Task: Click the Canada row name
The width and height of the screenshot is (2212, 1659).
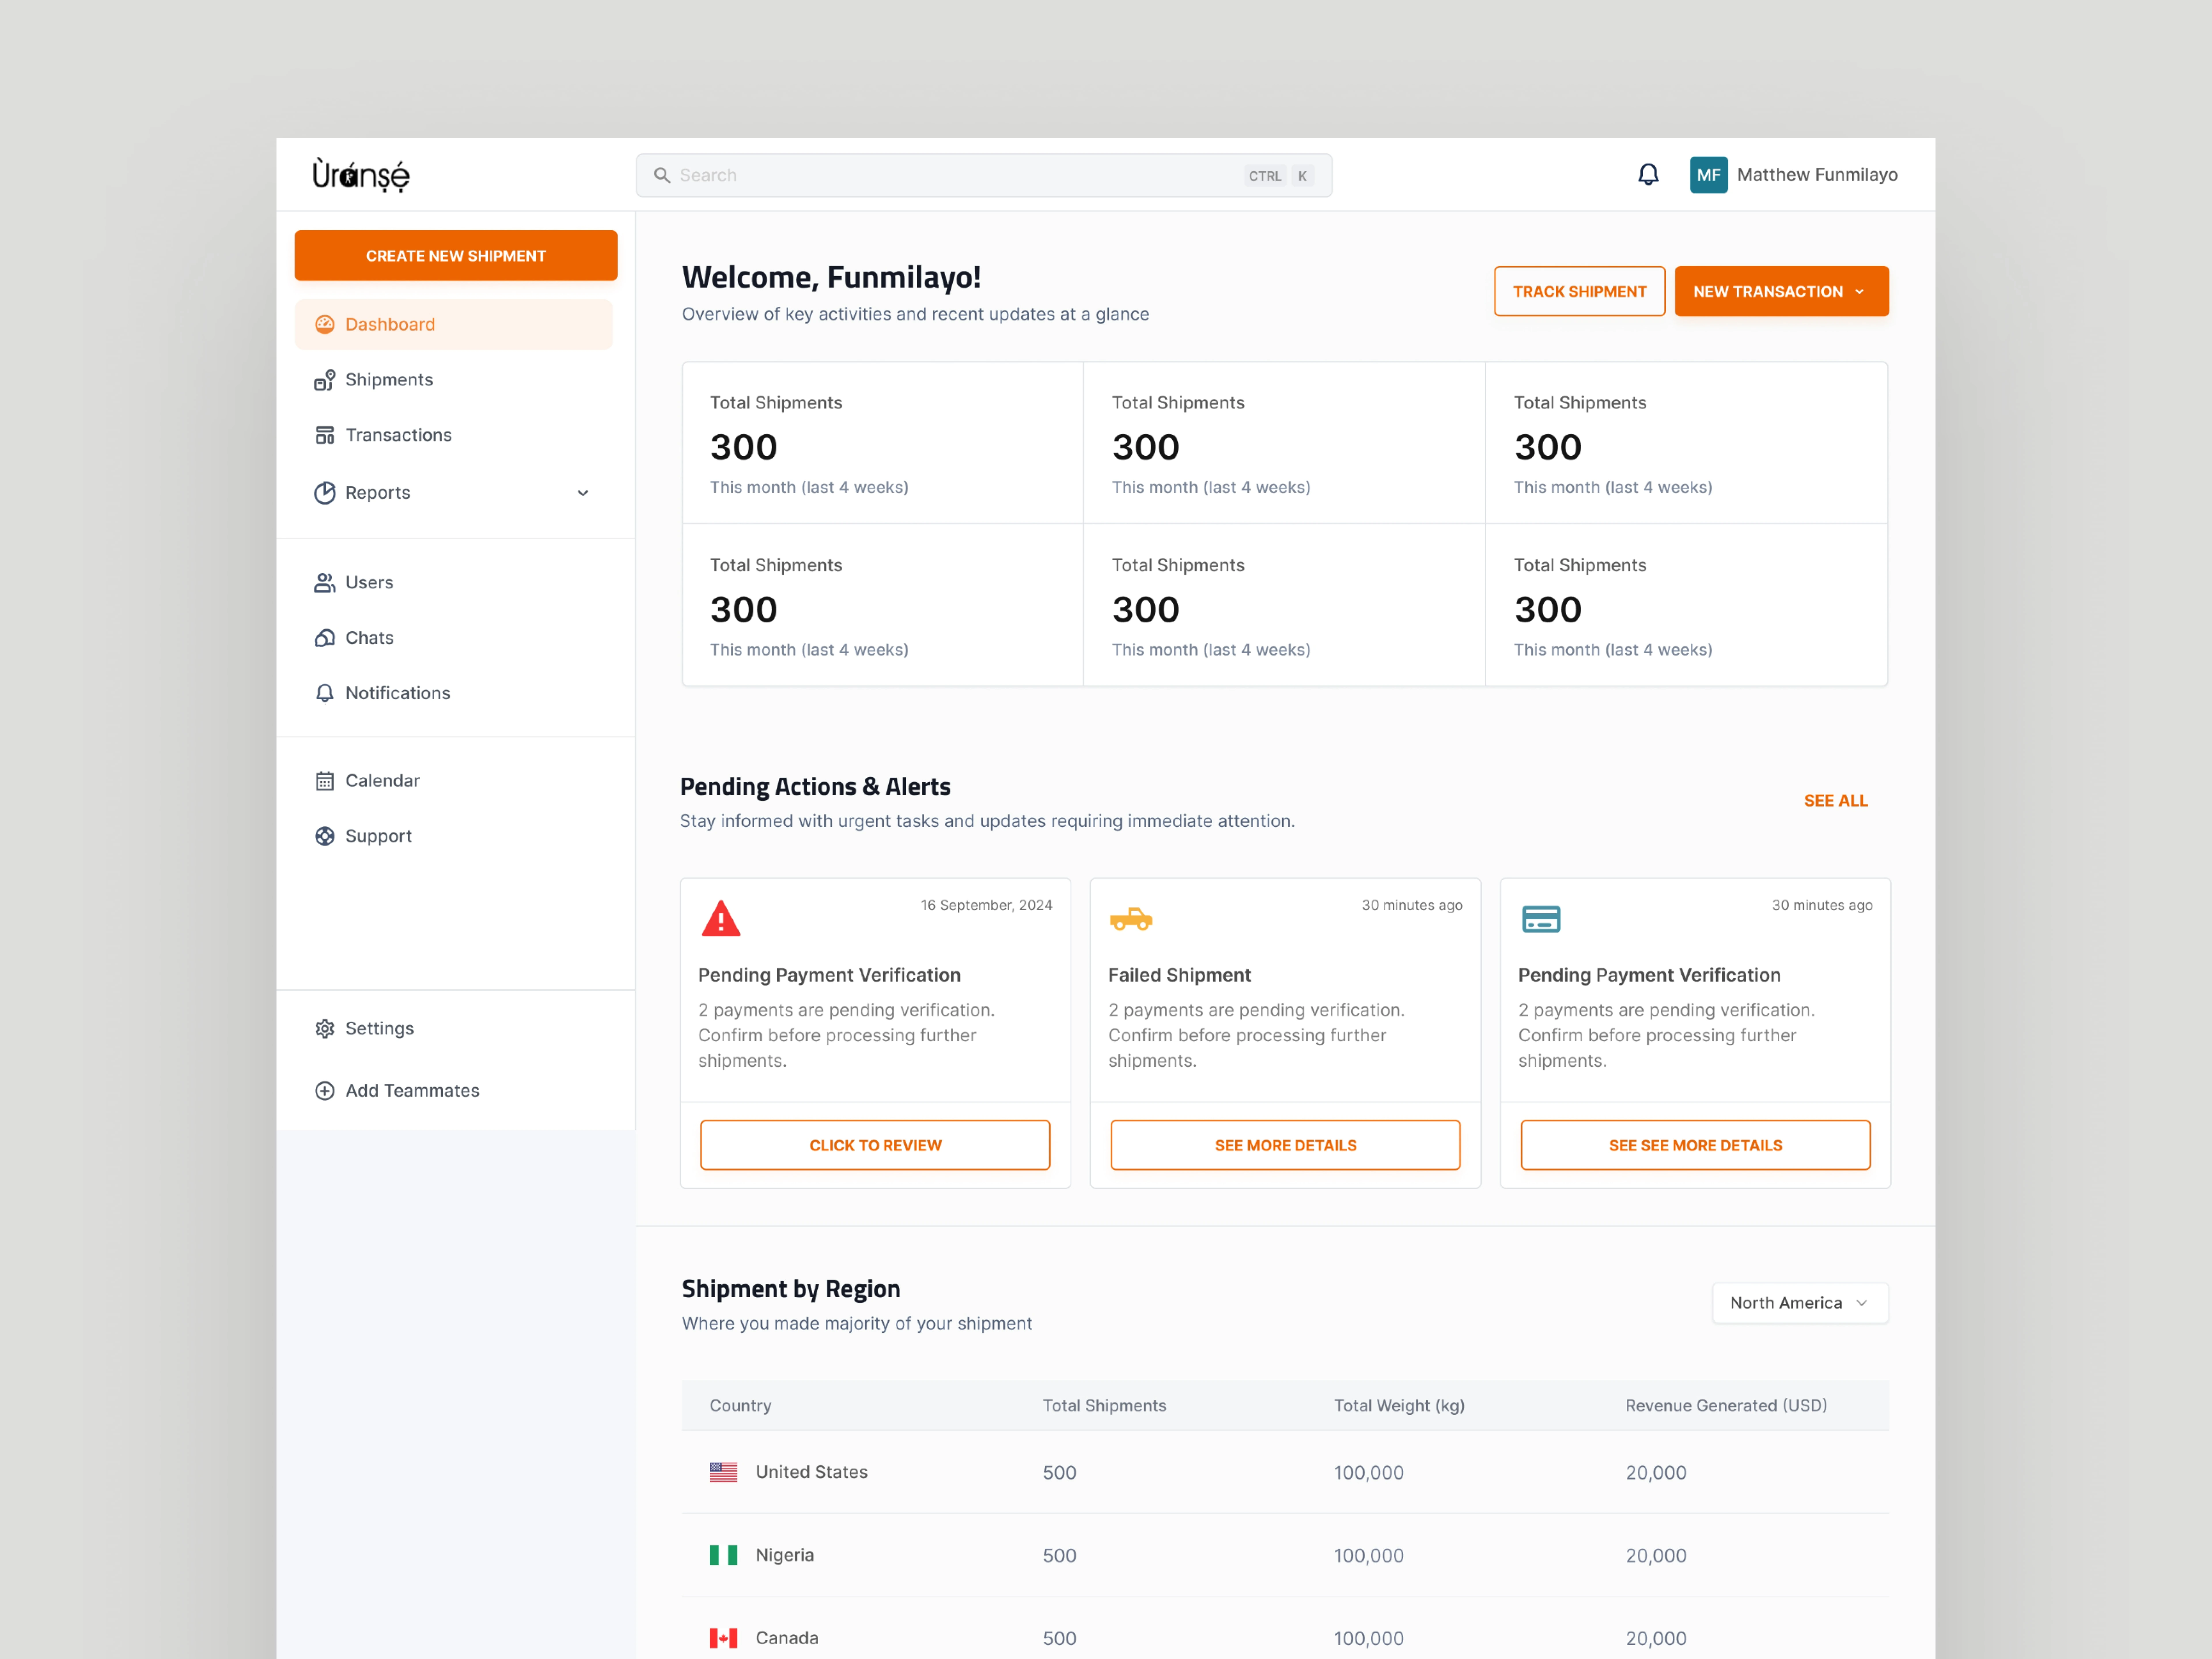Action: point(787,1638)
